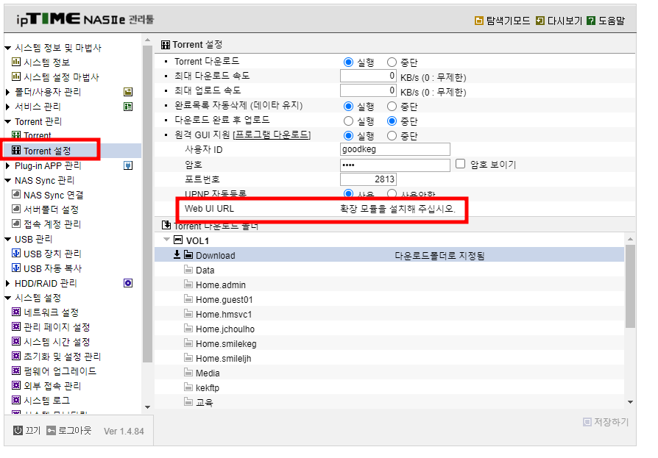658x458 pixels.
Task: Click the 초기화 및 설정 관리 icon
Action: (16, 356)
